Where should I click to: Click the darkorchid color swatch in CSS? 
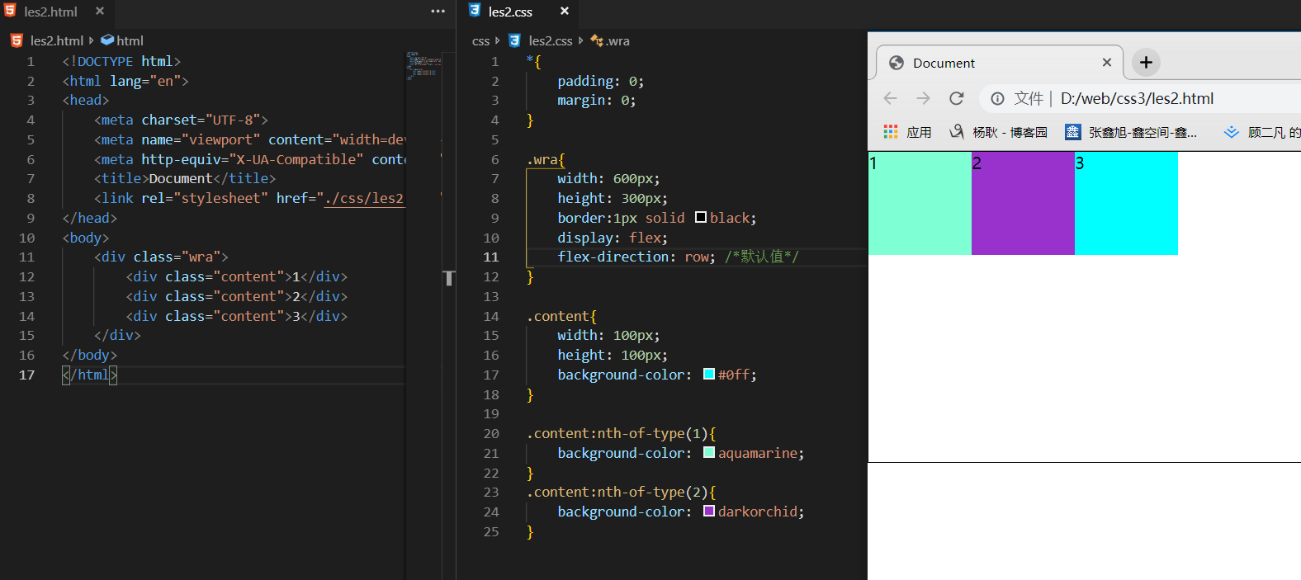pos(709,512)
